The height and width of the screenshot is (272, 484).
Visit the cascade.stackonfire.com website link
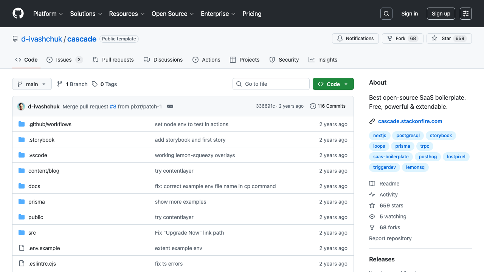(x=410, y=121)
